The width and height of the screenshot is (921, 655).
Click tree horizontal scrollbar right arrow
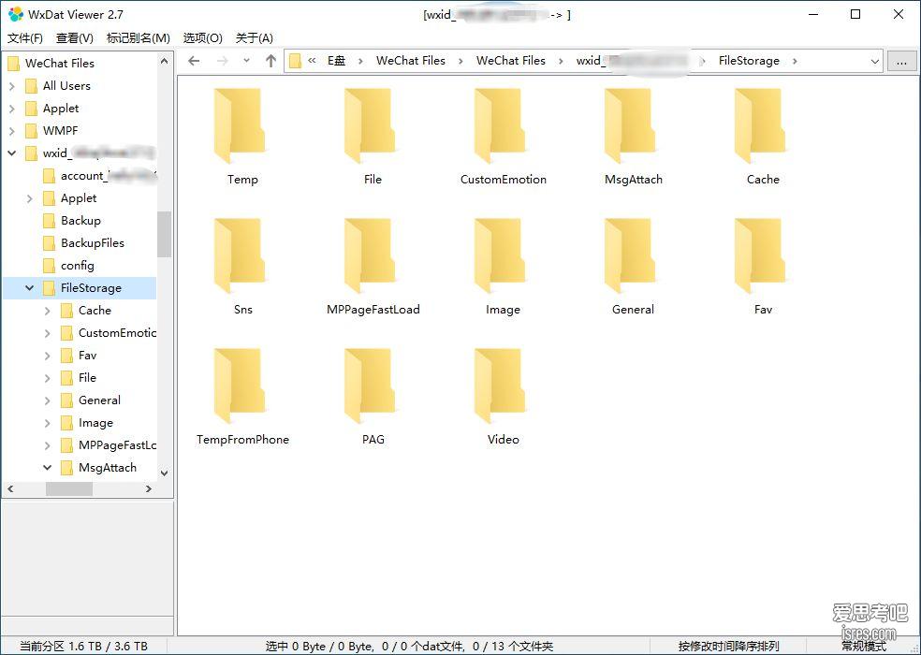pos(149,488)
